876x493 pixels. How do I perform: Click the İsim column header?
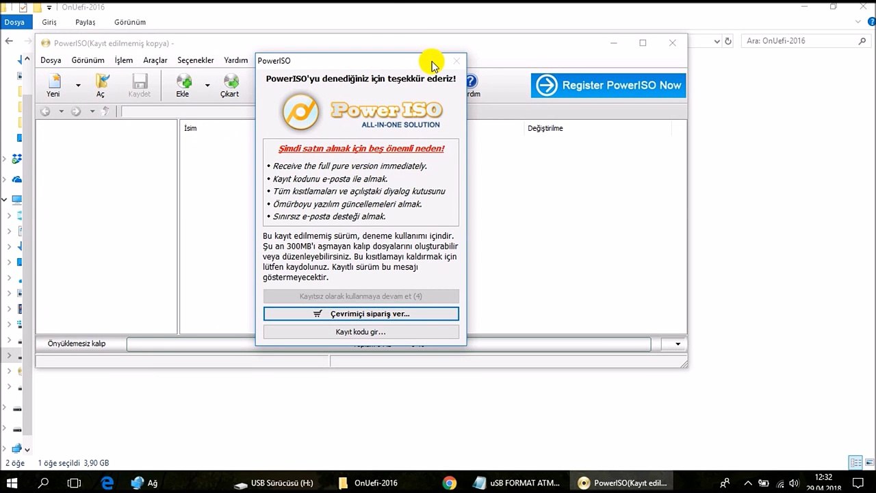pos(190,128)
